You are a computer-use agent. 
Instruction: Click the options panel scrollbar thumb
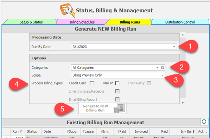tap(183, 68)
